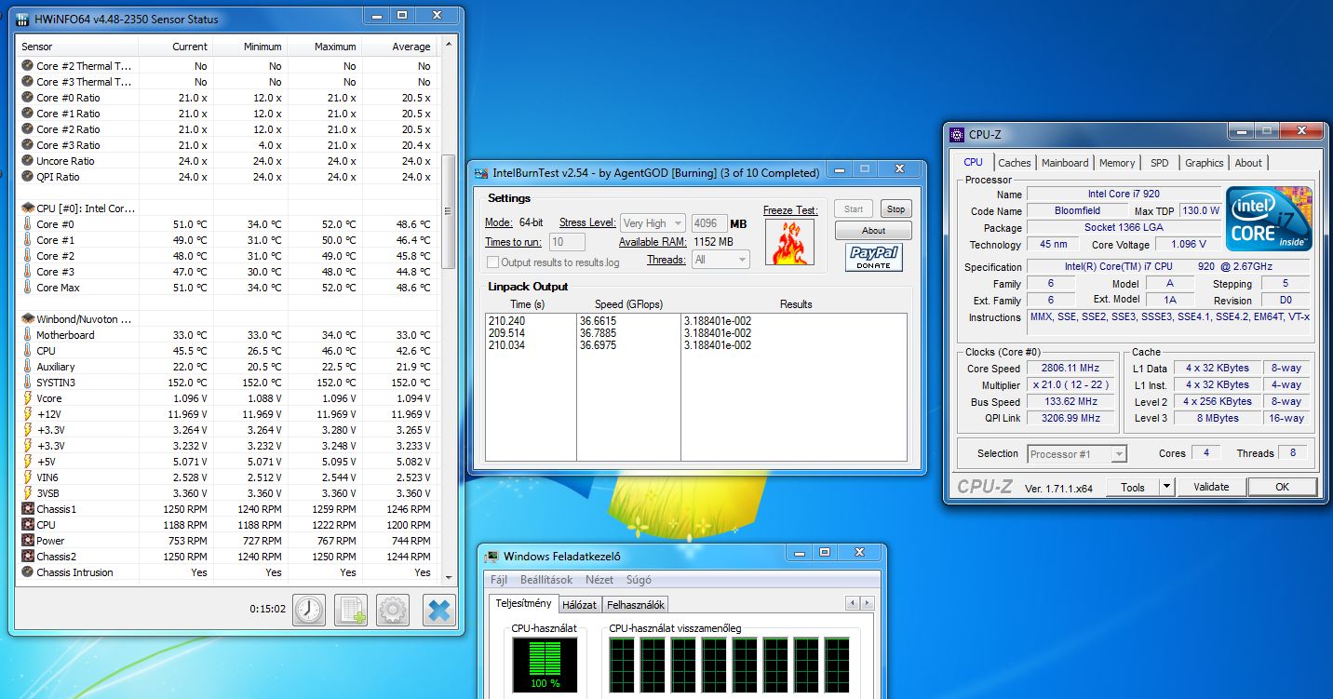The width and height of the screenshot is (1333, 699).
Task: Switch to the Memory tab in CPU-Z
Action: [x=1117, y=163]
